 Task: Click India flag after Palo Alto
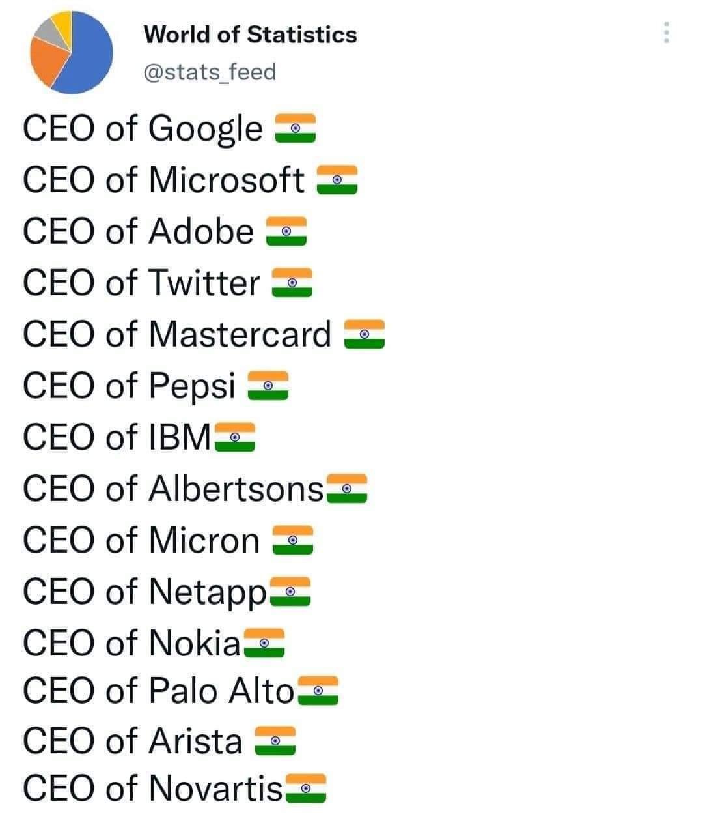point(318,691)
